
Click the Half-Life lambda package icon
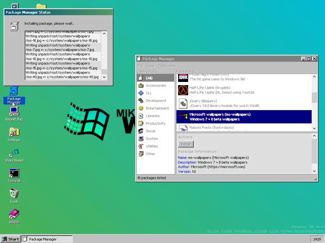pos(183,90)
